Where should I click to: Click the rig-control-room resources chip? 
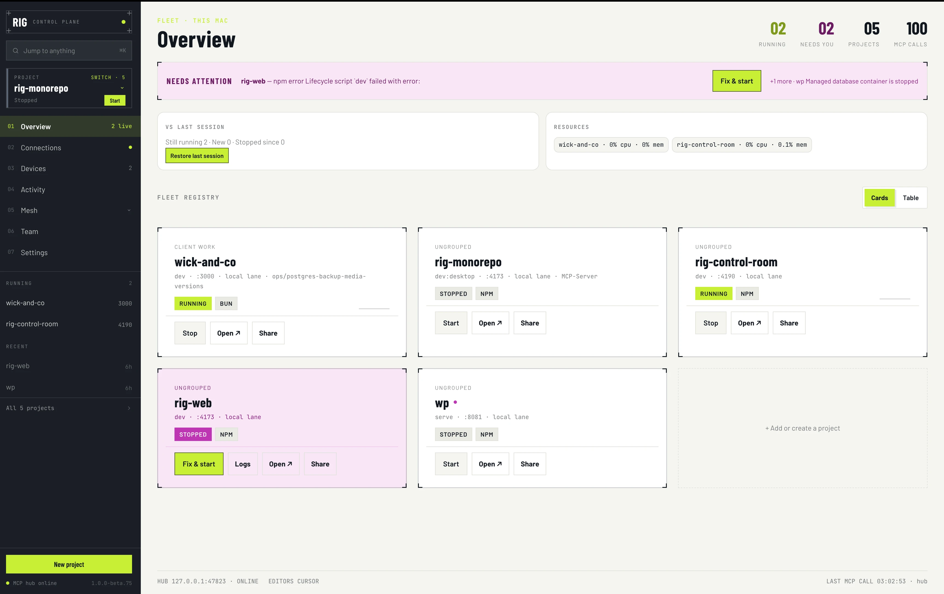point(742,145)
